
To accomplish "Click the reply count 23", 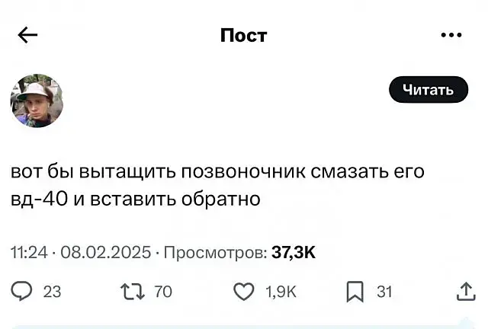I will 53,290.
